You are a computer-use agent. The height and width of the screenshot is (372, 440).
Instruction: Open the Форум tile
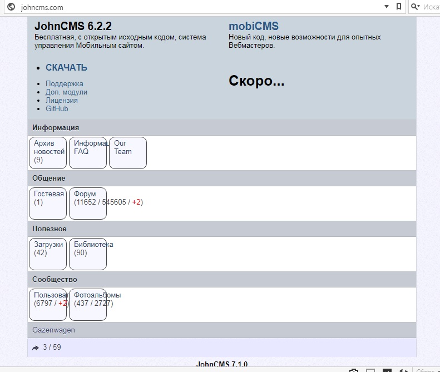click(x=88, y=203)
